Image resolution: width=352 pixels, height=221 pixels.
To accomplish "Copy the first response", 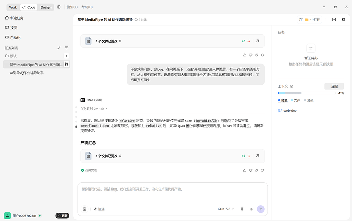I will [x=257, y=55].
